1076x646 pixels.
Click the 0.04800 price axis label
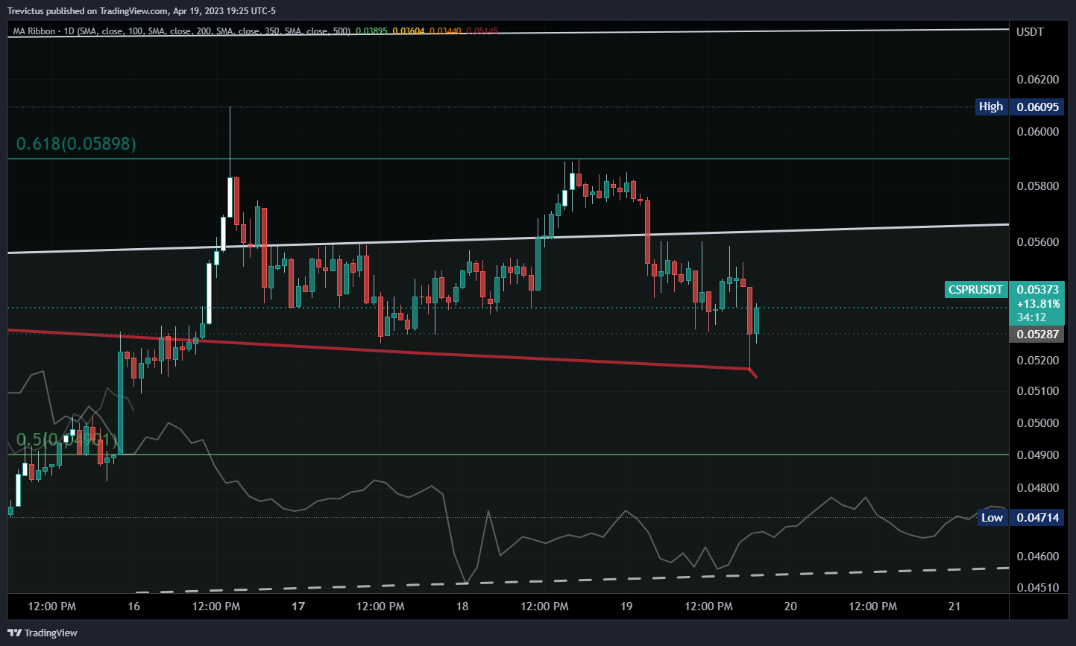point(1038,488)
